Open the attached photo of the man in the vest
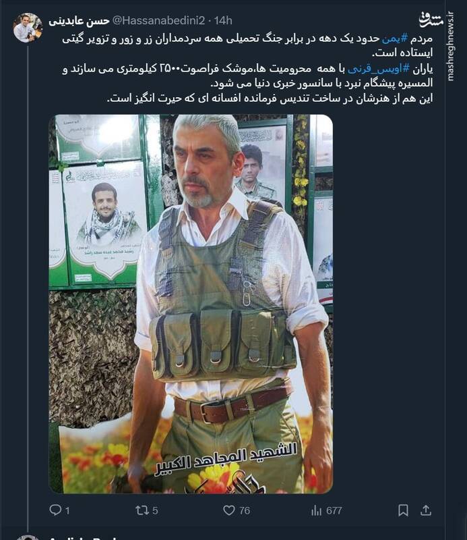Image resolution: width=467 pixels, height=540 pixels. click(x=191, y=304)
